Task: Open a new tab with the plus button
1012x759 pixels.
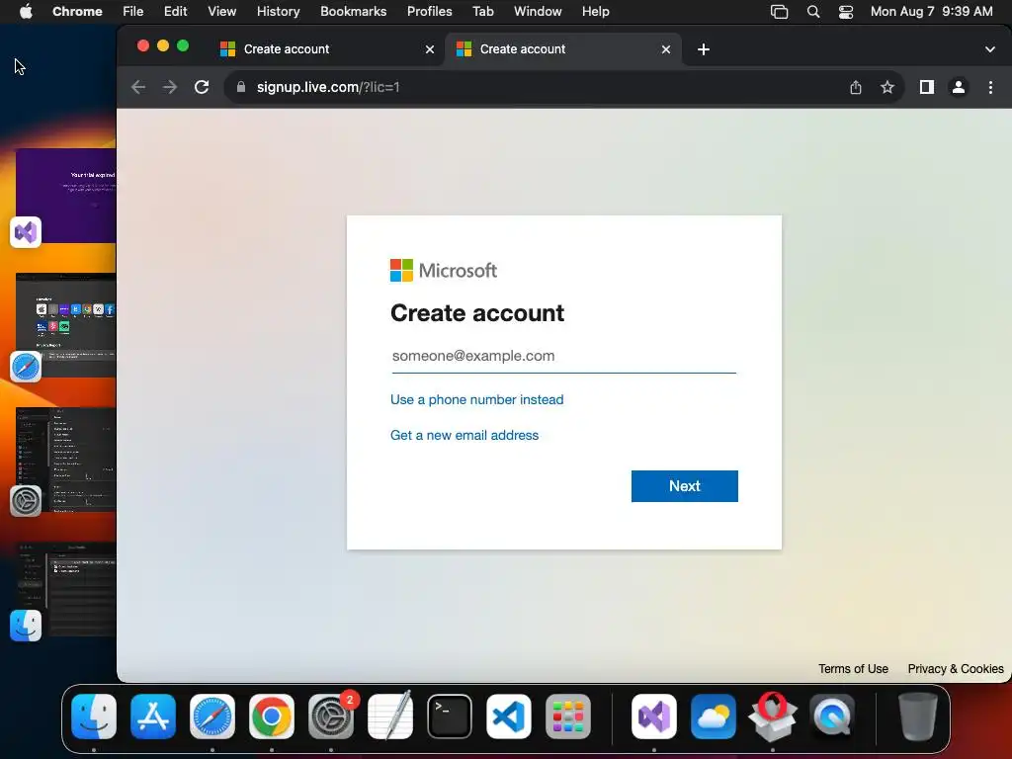Action: (704, 49)
